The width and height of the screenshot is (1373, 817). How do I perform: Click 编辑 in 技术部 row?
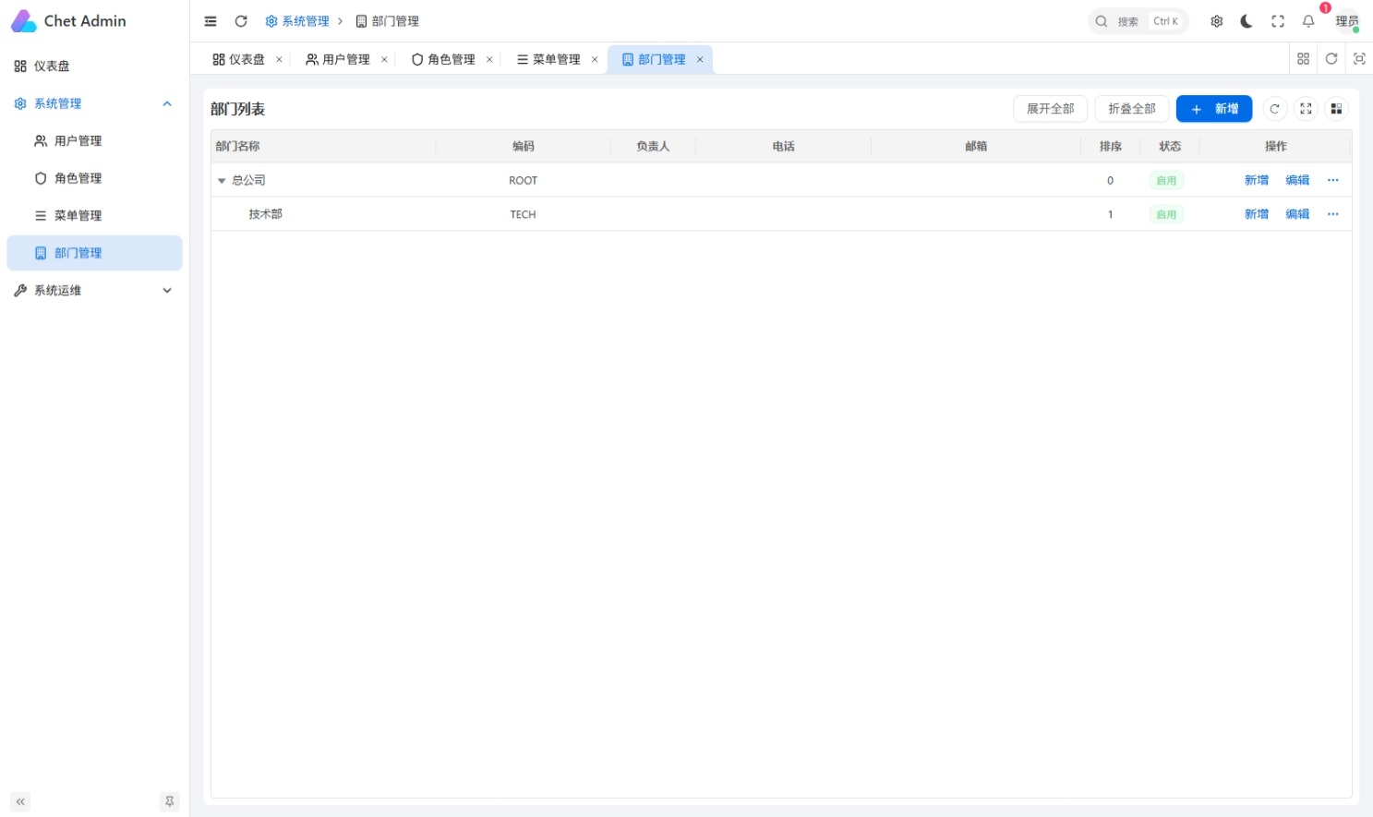(1297, 214)
